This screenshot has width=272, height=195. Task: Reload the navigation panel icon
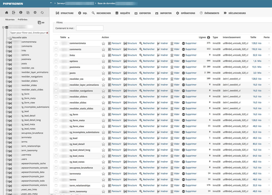42,13
